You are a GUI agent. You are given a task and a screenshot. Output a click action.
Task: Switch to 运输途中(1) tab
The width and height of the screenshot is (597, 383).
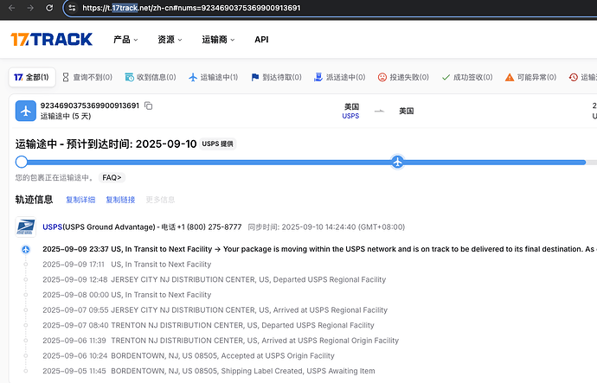[214, 77]
